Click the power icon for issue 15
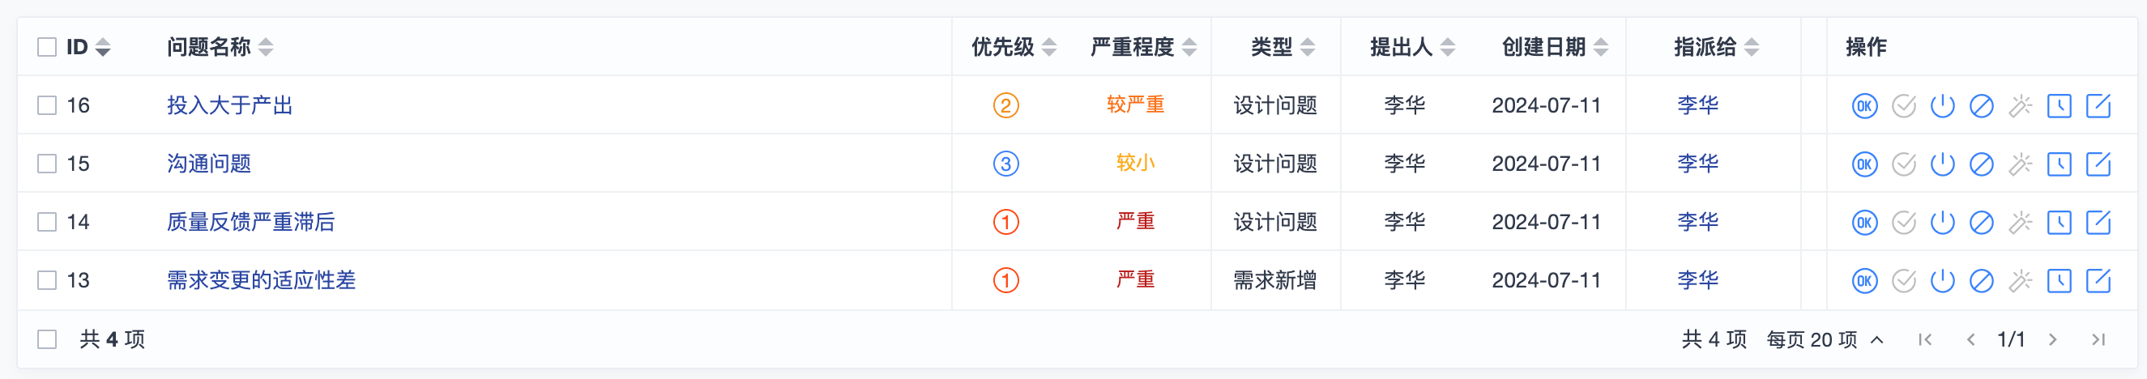Viewport: 2147px width, 379px height. [1942, 164]
